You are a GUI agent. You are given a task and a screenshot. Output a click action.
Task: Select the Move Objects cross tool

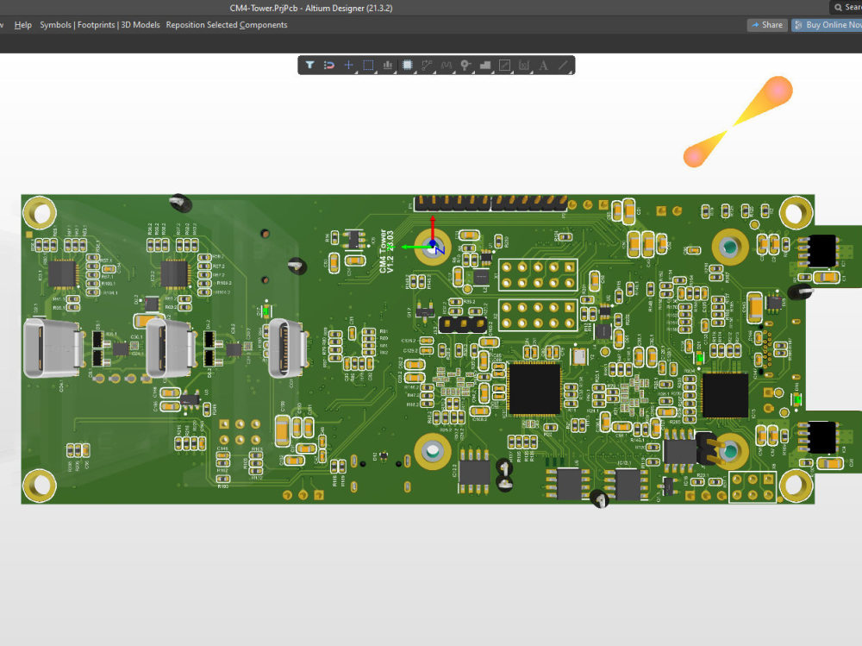tap(348, 65)
